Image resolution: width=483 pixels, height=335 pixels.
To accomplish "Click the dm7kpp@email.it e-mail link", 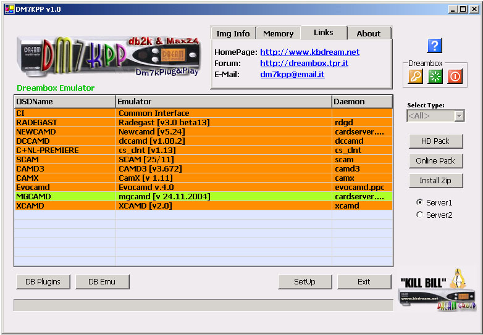I will coord(292,74).
